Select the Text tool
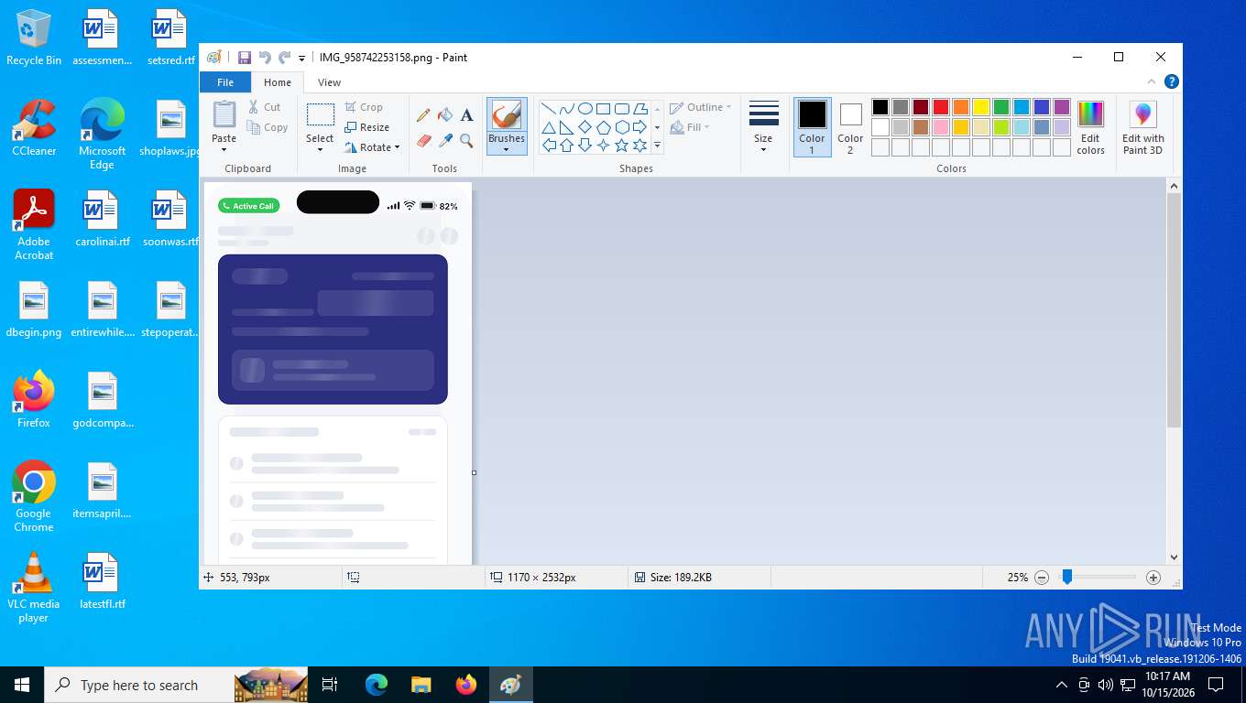The height and width of the screenshot is (703, 1246). tap(466, 115)
